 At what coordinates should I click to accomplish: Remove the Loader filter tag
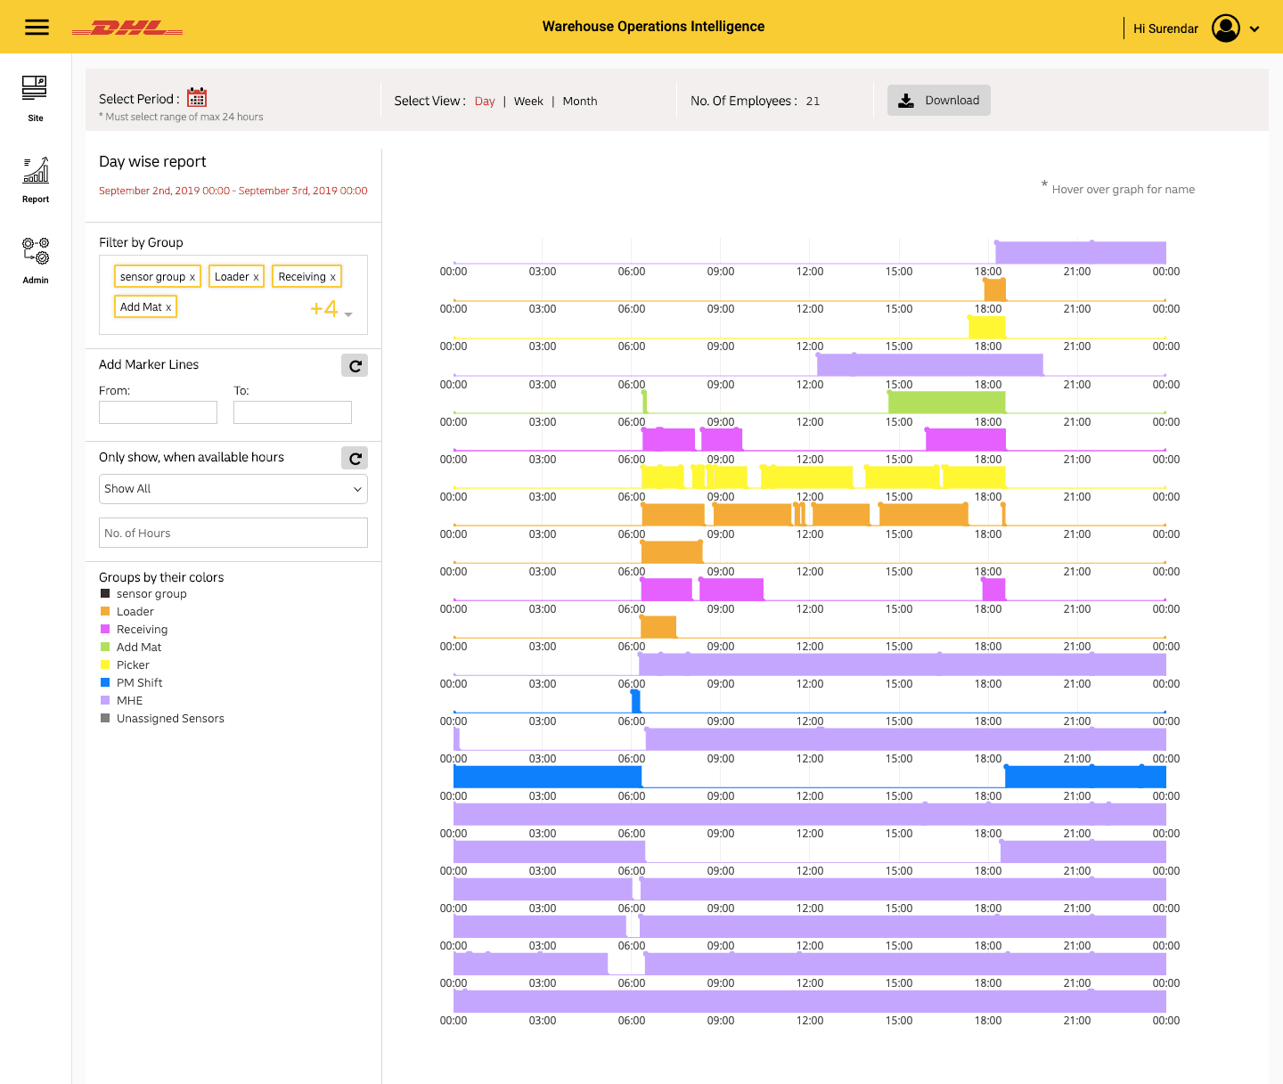point(256,277)
